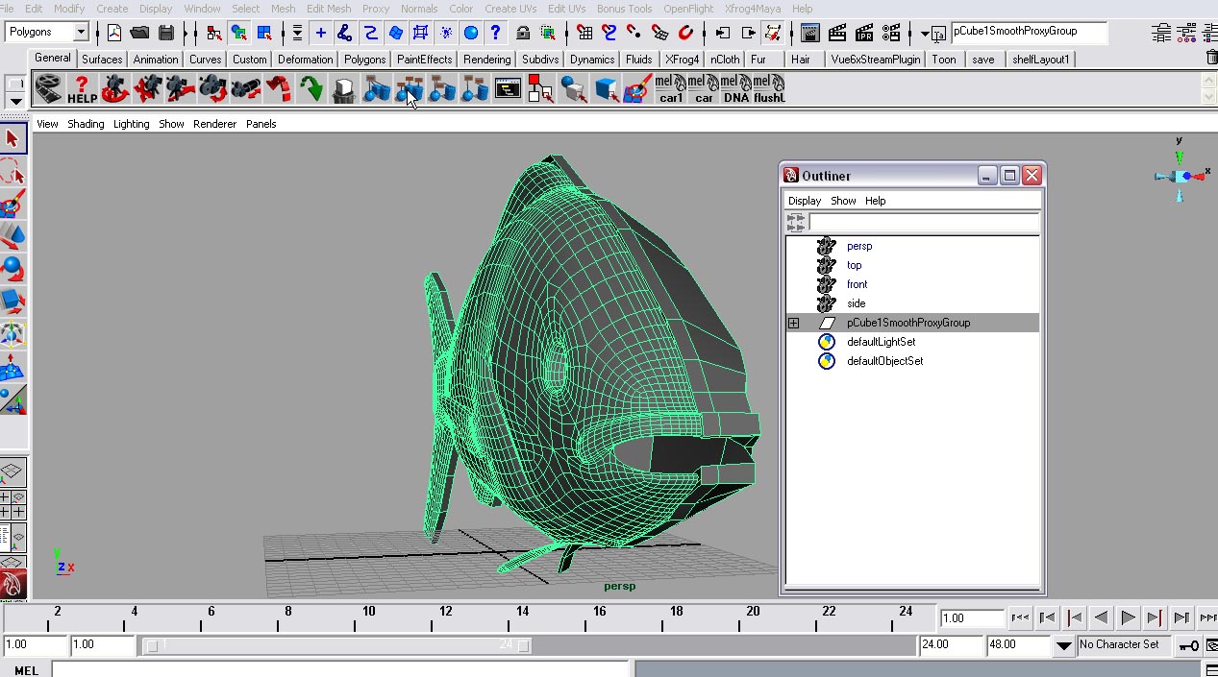
Task: Select the arrow Select tool in toolbox
Action: pyautogui.click(x=12, y=139)
